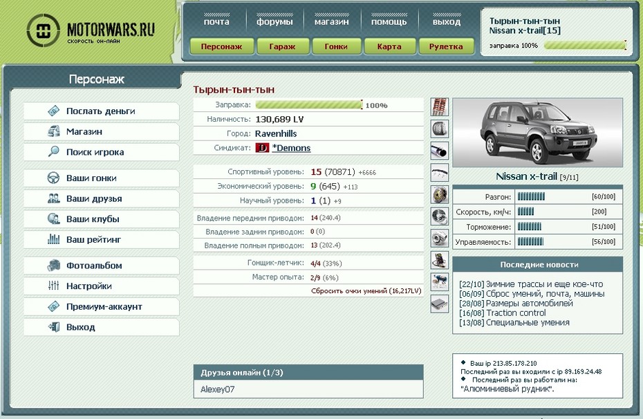
Task: Click the Заправка fuel bar in profile
Action: [309, 105]
